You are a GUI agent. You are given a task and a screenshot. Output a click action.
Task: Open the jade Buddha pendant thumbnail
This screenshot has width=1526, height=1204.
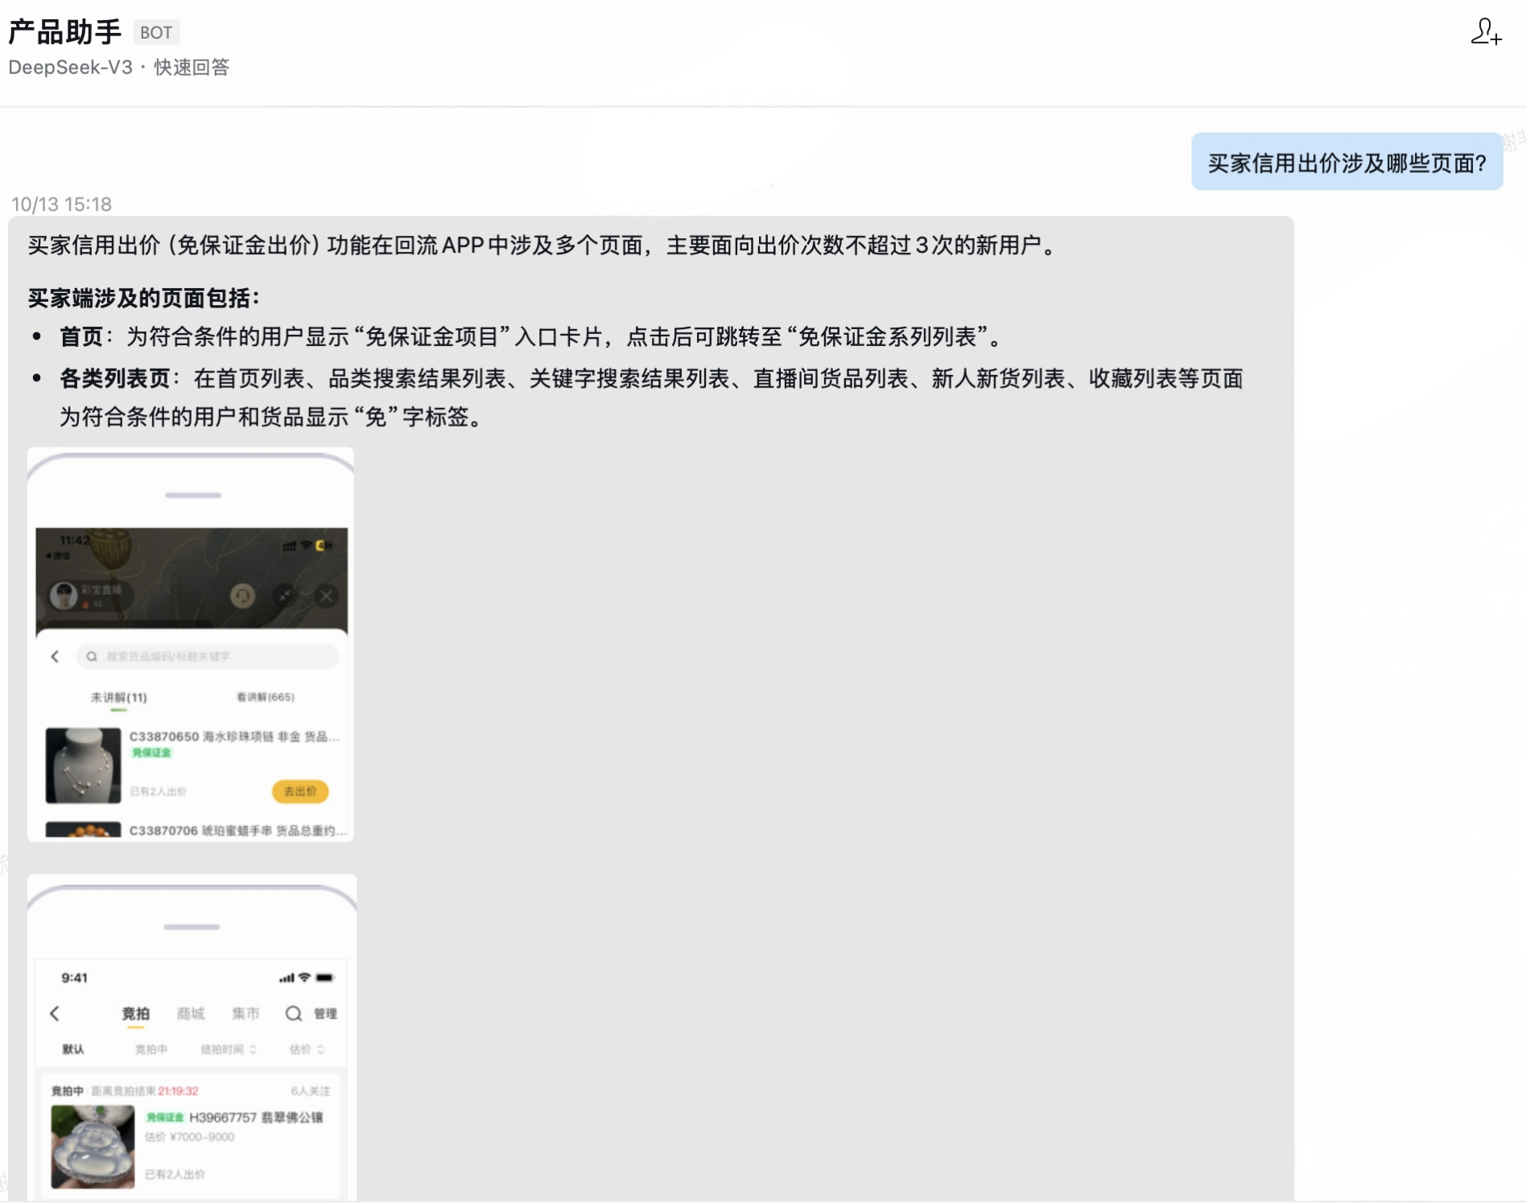point(93,1146)
